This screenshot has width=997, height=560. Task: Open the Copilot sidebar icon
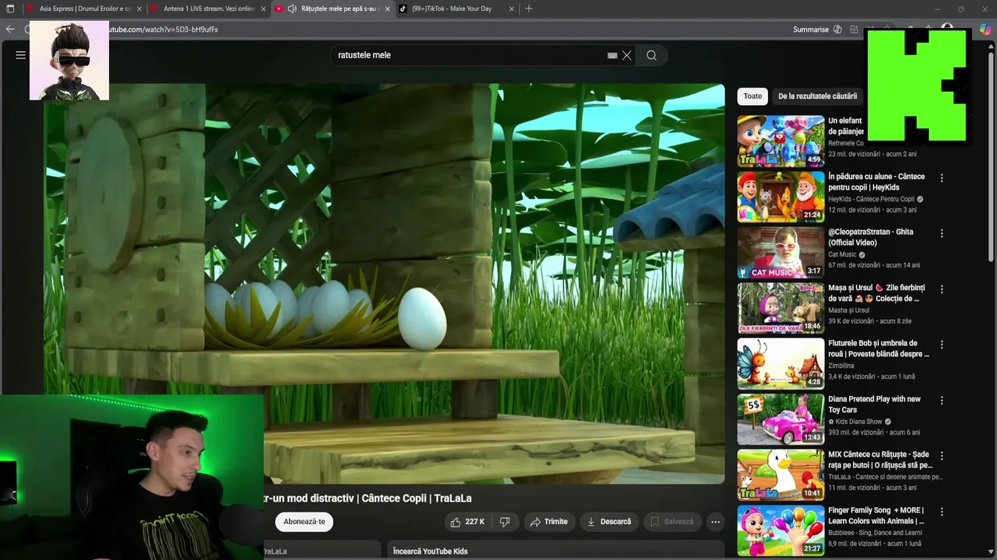pos(985,30)
